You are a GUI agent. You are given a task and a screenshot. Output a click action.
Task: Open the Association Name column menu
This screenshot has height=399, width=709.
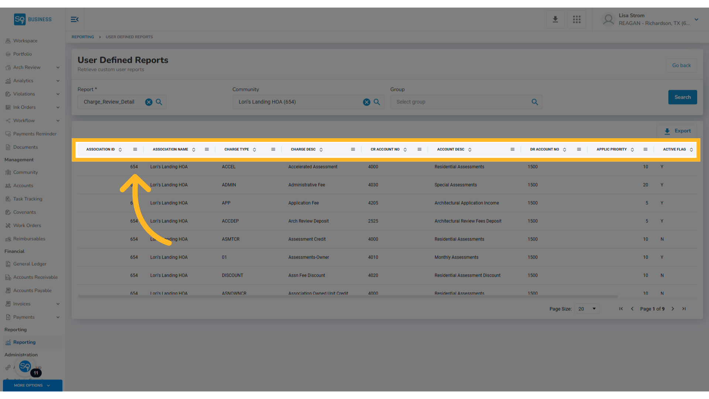point(207,149)
